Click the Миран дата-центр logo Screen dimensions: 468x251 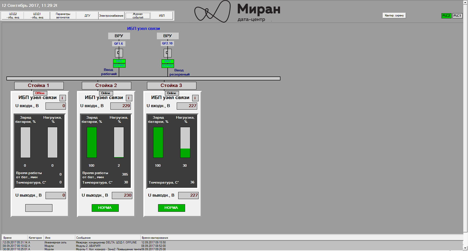[237, 12]
